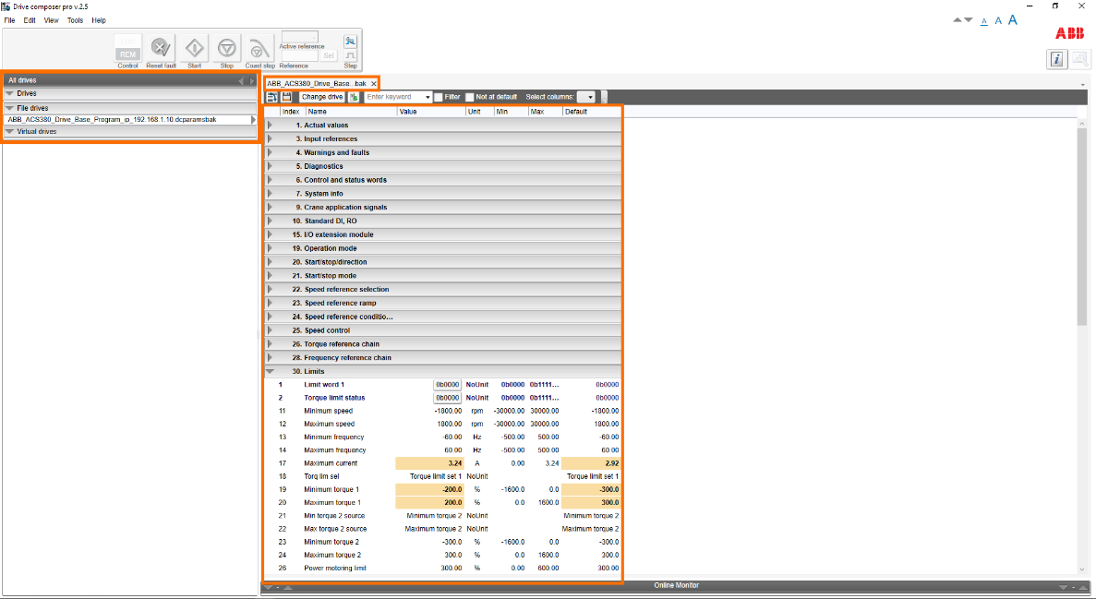Expand group 10. Standard DI, RO
1096x599 pixels.
(x=270, y=221)
